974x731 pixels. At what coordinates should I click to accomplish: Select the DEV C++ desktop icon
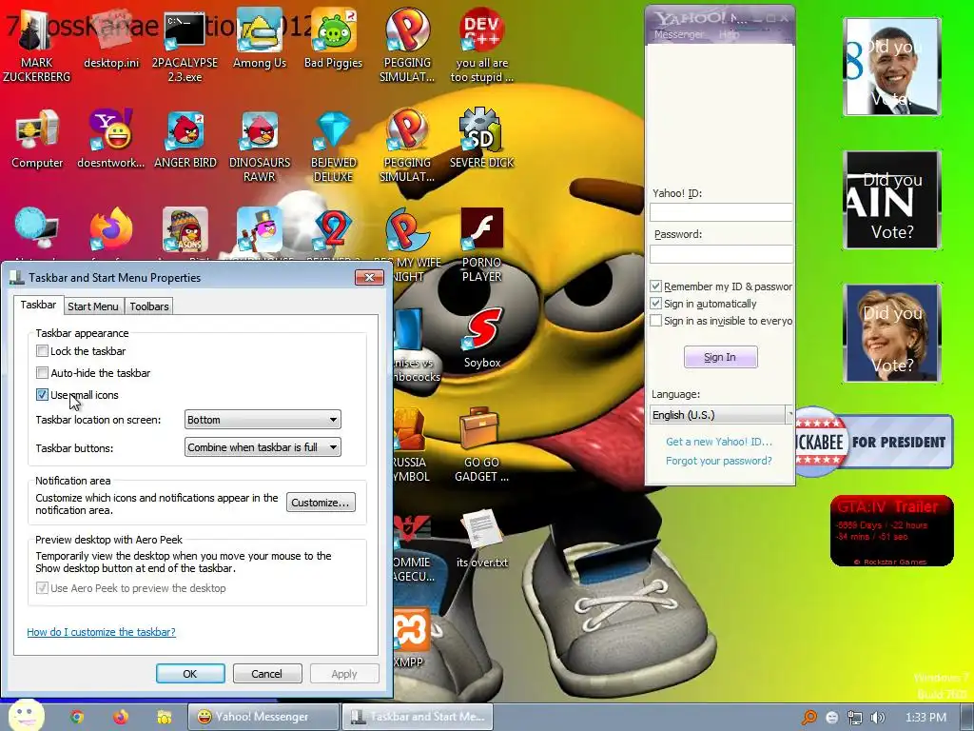481,31
